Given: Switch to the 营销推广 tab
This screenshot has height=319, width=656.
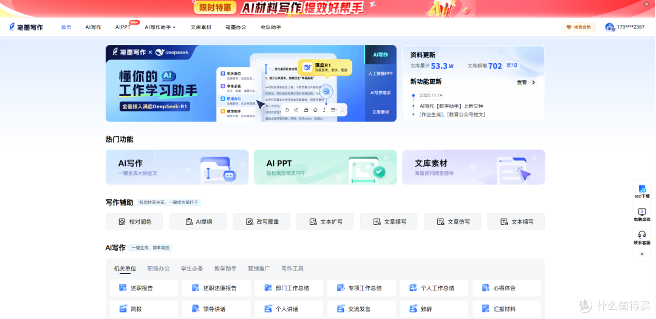Looking at the screenshot, I should coord(259,269).
